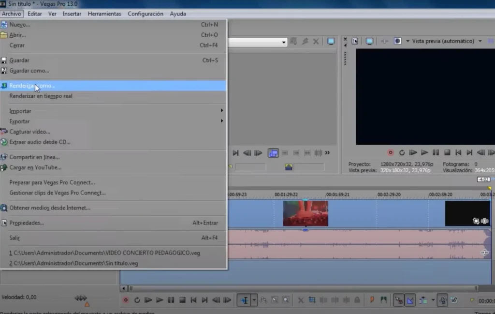Click the trimmer remove-from-history X icon
495x314 pixels.
(316, 42)
